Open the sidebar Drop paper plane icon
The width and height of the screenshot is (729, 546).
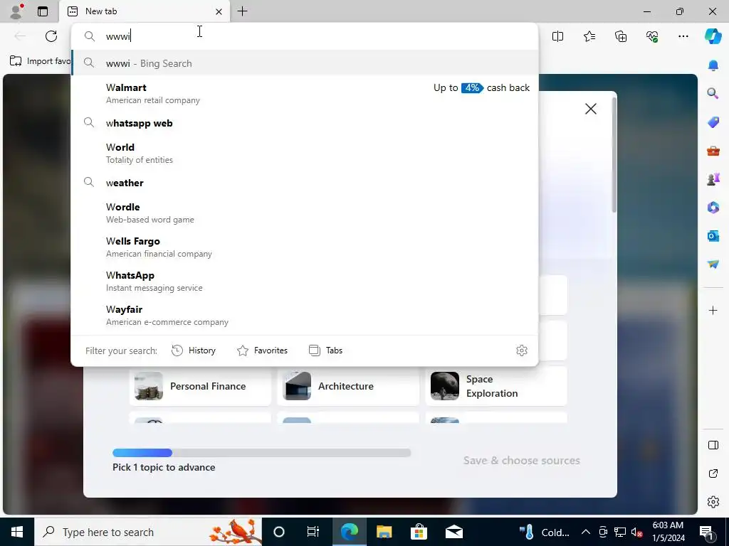(713, 264)
